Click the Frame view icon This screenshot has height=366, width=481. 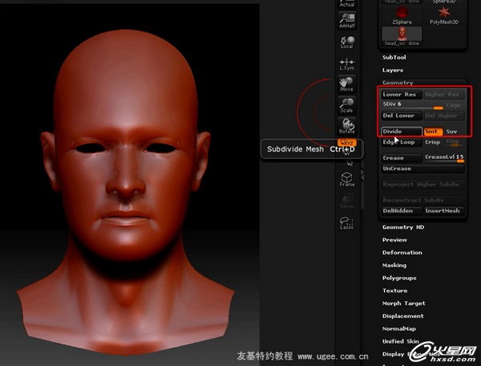pos(346,180)
